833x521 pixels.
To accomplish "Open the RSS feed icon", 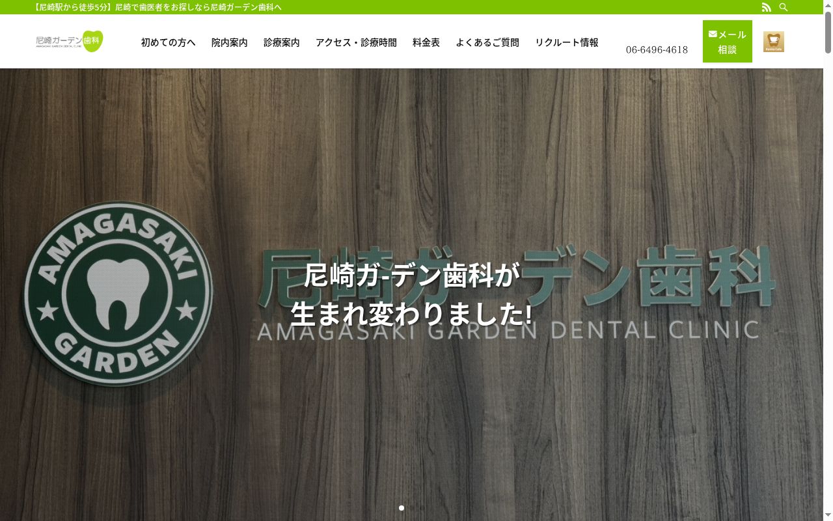I will tap(767, 7).
